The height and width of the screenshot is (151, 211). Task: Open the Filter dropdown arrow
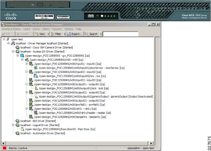click(x=64, y=34)
